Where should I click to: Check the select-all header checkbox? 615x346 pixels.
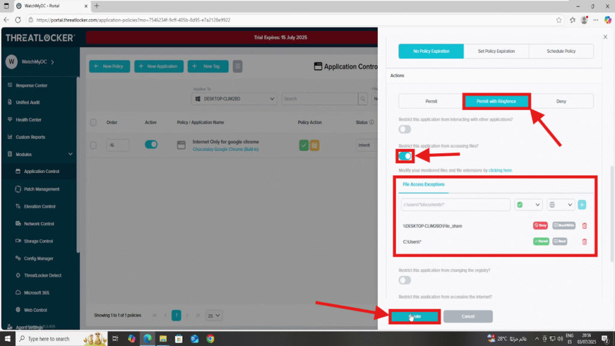pos(93,123)
